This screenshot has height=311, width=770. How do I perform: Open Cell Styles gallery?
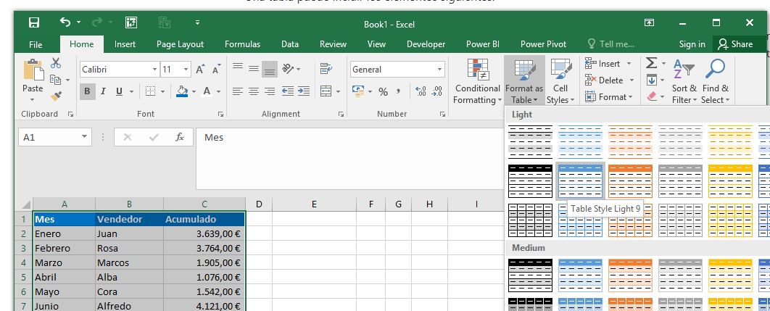pos(560,81)
